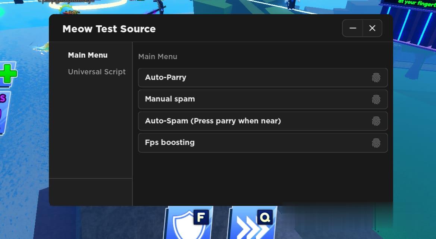This screenshot has width=436, height=239.
Task: Switch to the Universal Script tab
Action: click(x=97, y=72)
